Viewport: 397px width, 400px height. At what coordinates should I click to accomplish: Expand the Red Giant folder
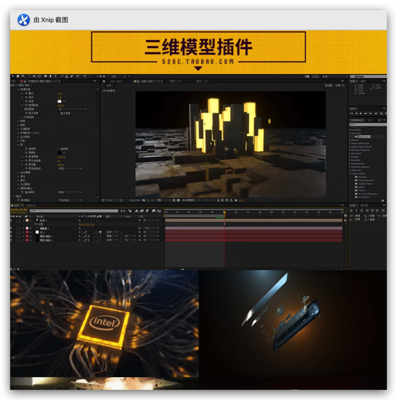[350, 153]
